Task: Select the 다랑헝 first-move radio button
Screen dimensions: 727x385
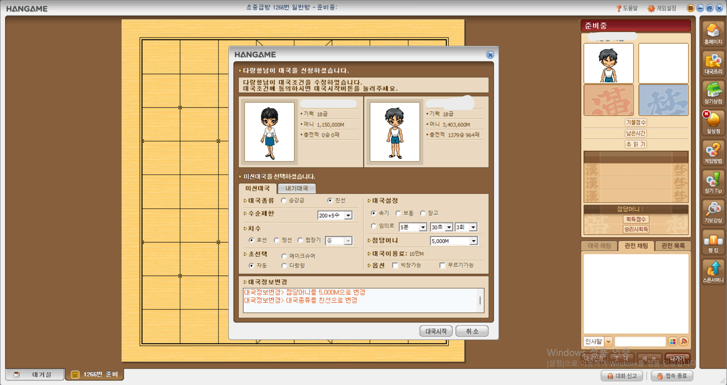Action: (284, 265)
